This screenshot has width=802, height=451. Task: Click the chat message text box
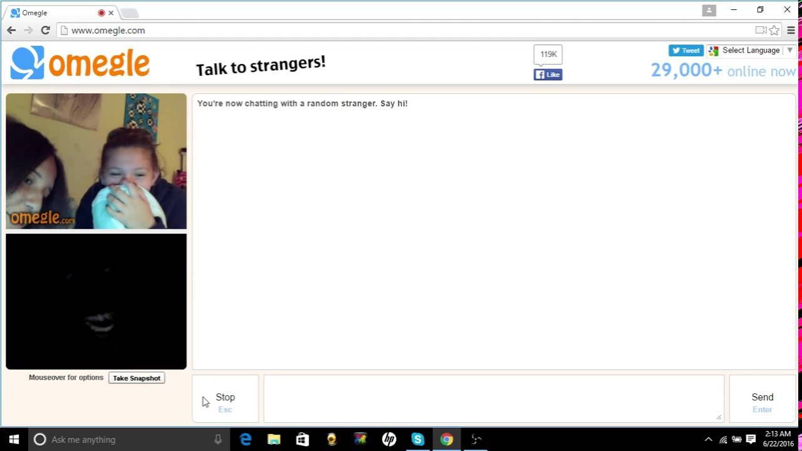click(x=494, y=398)
